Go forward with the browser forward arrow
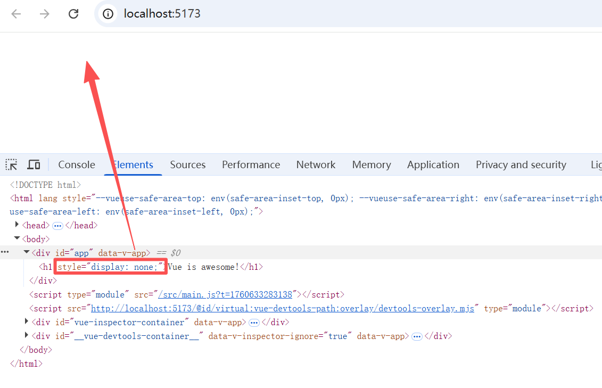602x388 pixels. [x=45, y=14]
